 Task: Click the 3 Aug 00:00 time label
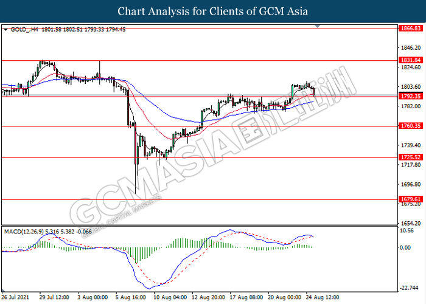point(93,297)
